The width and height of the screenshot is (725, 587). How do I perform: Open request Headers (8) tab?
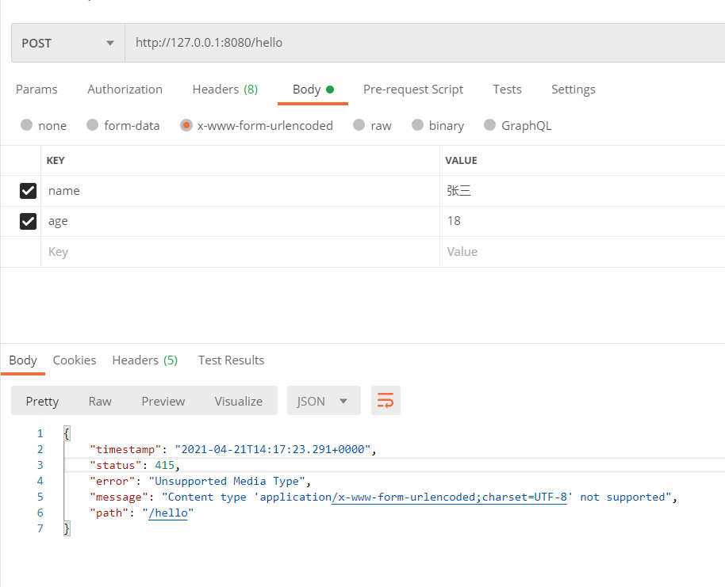click(224, 90)
